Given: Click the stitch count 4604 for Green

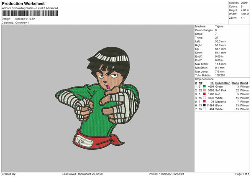Looking at the screenshot, I should click(x=211, y=86).
